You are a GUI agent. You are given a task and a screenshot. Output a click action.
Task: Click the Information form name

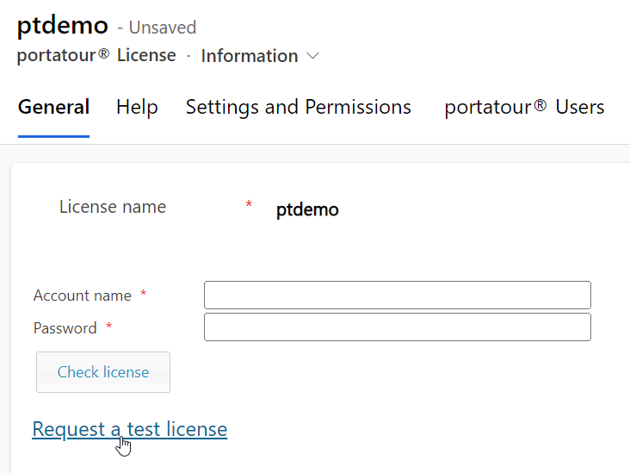click(x=250, y=56)
